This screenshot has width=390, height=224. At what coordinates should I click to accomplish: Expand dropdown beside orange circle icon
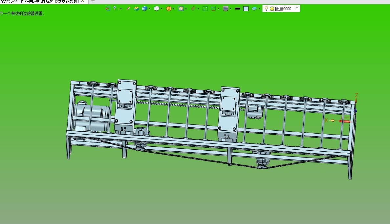(x=174, y=9)
